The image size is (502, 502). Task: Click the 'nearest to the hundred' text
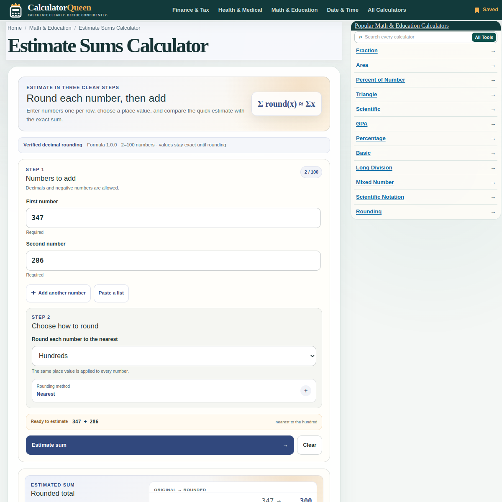[x=296, y=422]
